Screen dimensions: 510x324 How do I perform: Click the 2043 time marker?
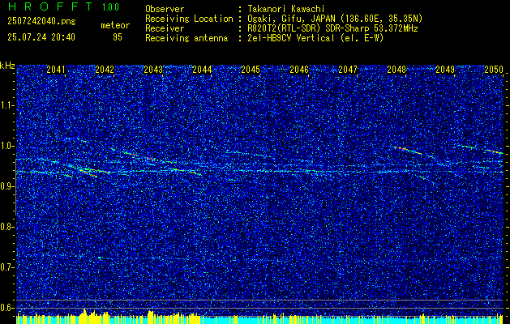click(x=153, y=70)
